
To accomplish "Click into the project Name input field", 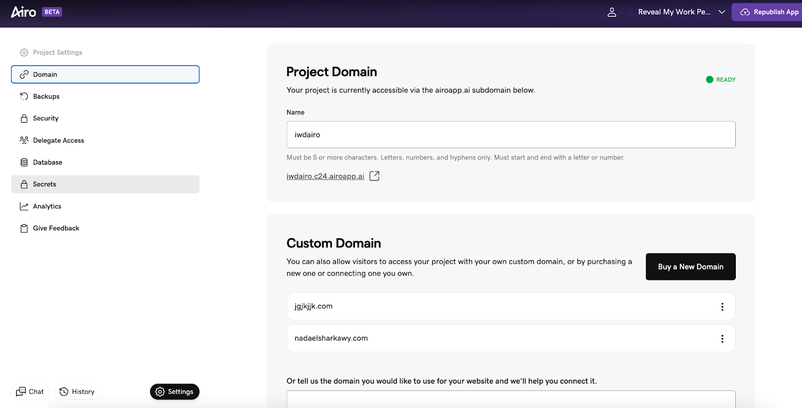I will point(511,135).
